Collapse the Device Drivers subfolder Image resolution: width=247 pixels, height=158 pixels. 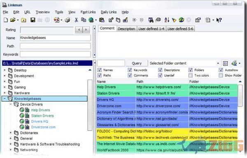pos(11,104)
